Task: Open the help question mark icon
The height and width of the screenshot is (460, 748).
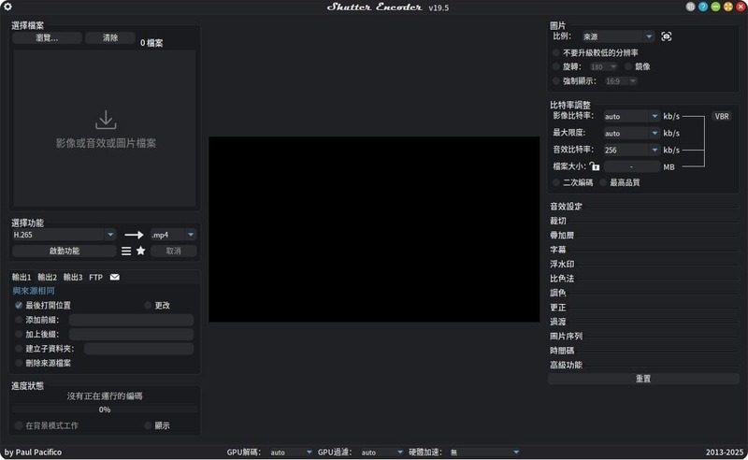Action: (x=703, y=7)
